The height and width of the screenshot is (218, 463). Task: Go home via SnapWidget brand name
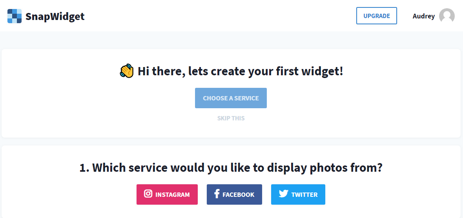click(55, 16)
